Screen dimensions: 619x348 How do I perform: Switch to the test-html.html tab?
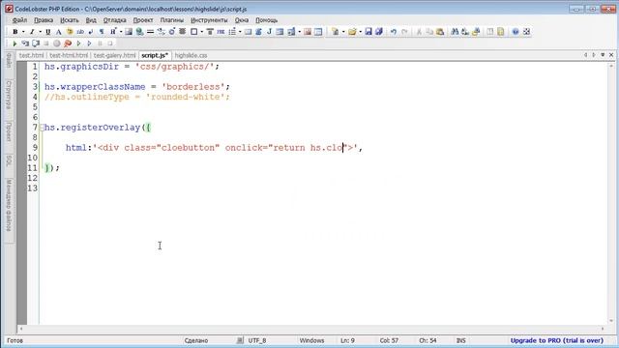[x=69, y=55]
